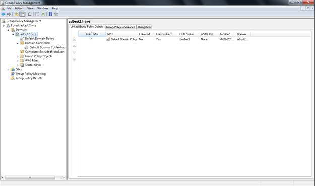This screenshot has height=186, width=315.
Task: Click the WMI Filter value None
Action: (x=204, y=39)
